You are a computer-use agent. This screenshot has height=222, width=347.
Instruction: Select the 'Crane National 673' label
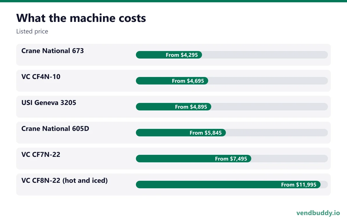pyautogui.click(x=53, y=51)
